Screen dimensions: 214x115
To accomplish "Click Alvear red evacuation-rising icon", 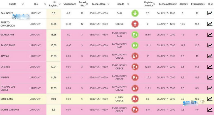I will pos(135,56).
